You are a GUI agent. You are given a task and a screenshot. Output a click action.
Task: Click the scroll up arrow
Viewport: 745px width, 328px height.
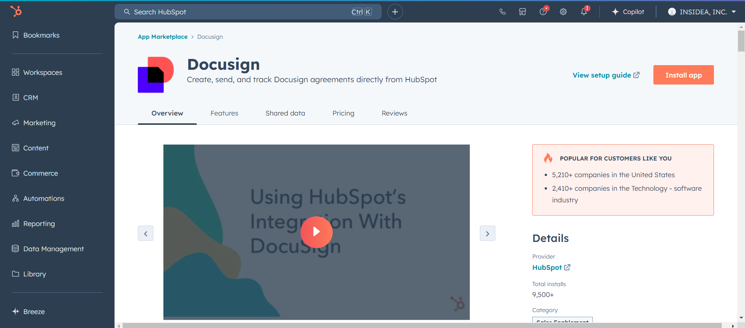point(741,27)
